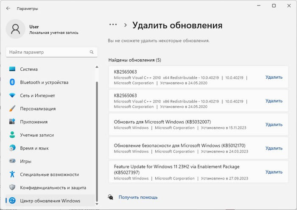This screenshot has width=297, height=210.
Task: Uninstall the x64 Redistributable KB2565063 update
Action: [x=274, y=77]
